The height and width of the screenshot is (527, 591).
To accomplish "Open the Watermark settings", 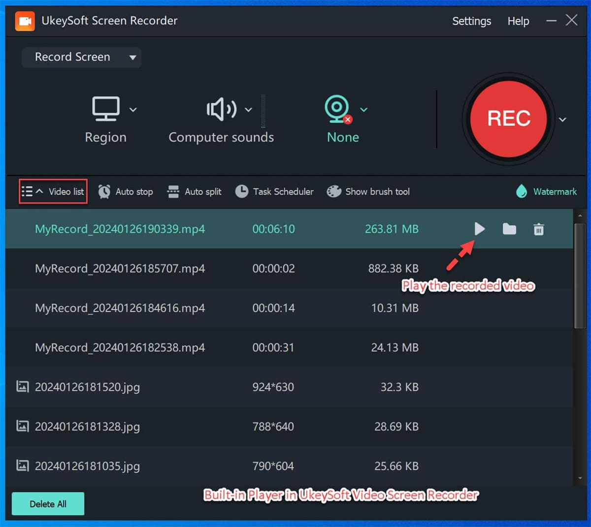I will 546,192.
